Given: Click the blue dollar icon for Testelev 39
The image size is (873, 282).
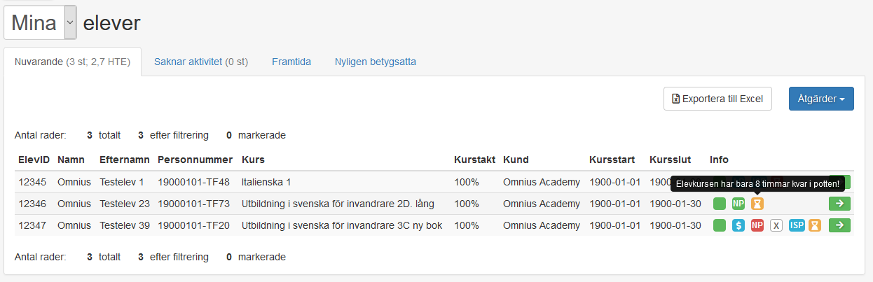Looking at the screenshot, I should pos(738,225).
